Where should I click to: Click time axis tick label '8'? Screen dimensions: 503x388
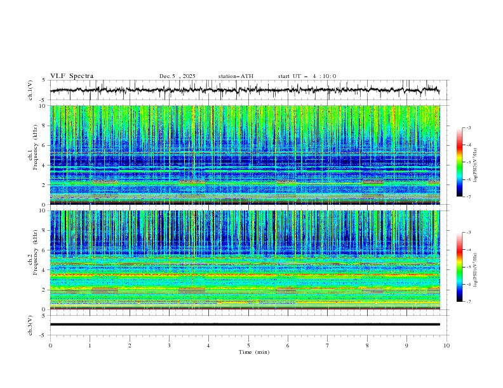(x=367, y=346)
